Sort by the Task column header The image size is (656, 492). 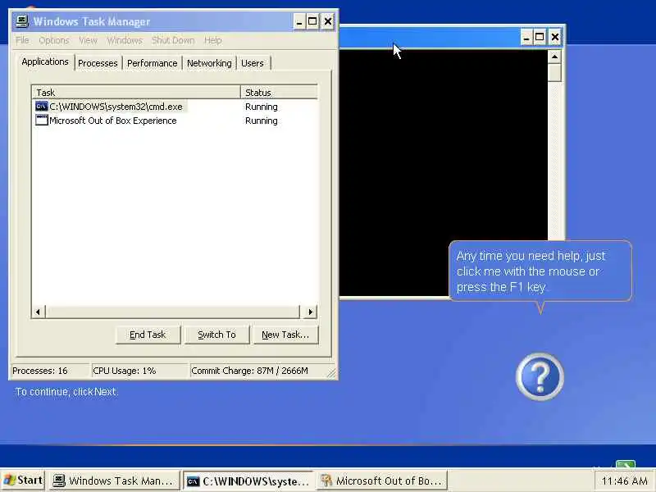coord(136,92)
